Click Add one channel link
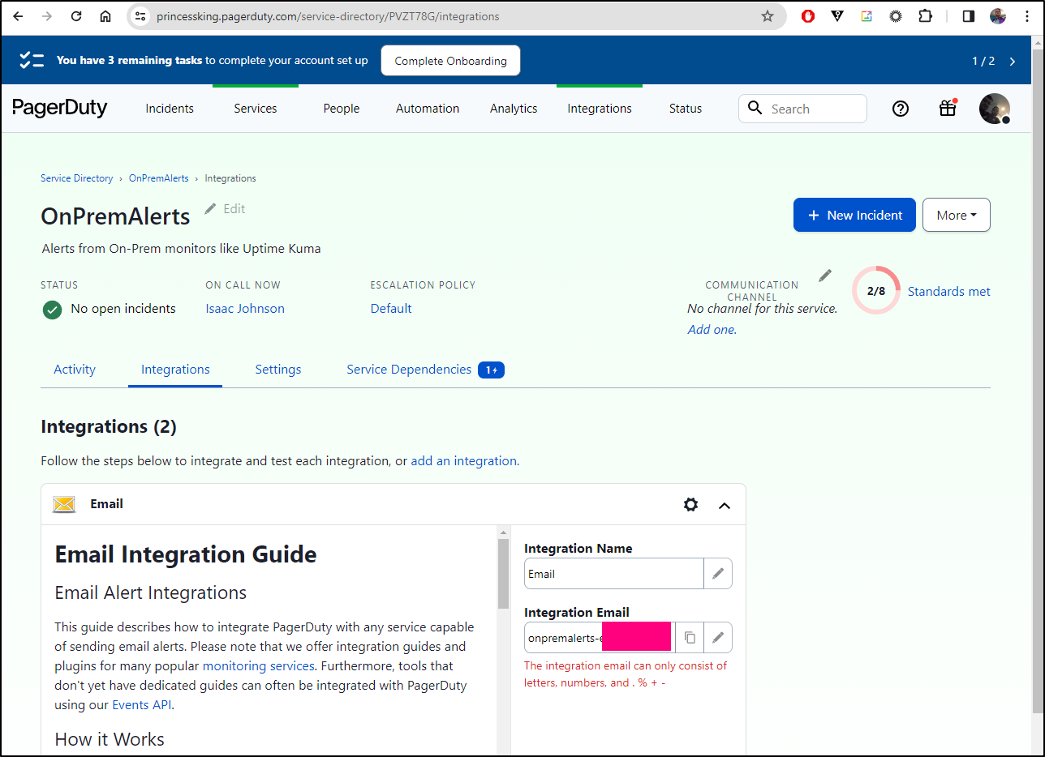 [712, 329]
